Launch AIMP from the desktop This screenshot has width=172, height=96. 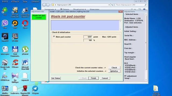15,24
